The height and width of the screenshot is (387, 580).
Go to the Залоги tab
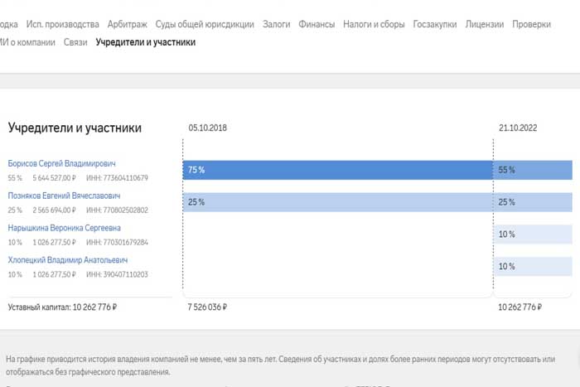(x=276, y=25)
